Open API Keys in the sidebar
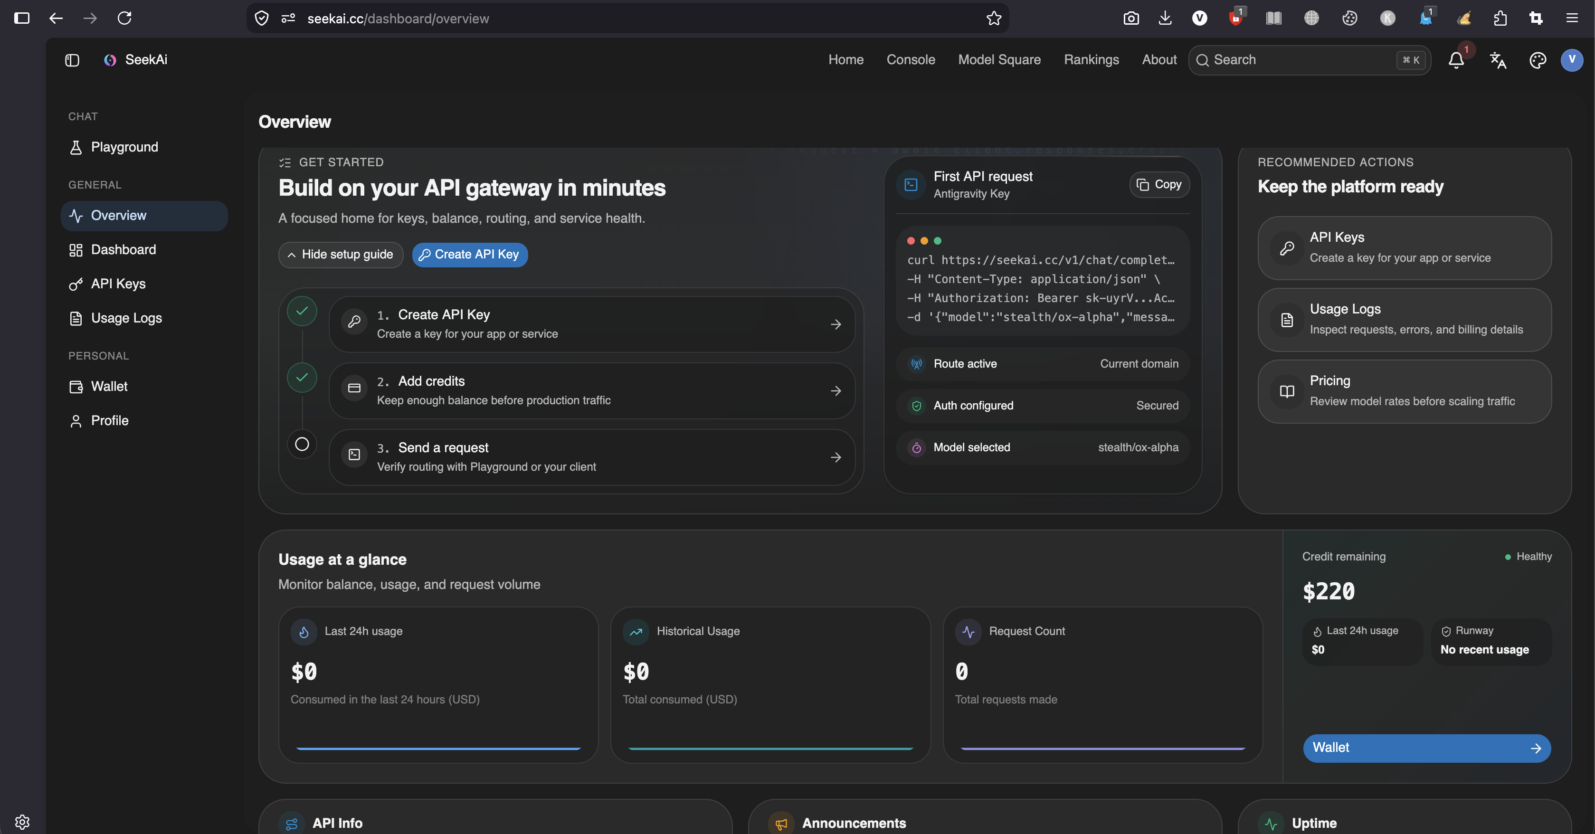 pyautogui.click(x=144, y=284)
